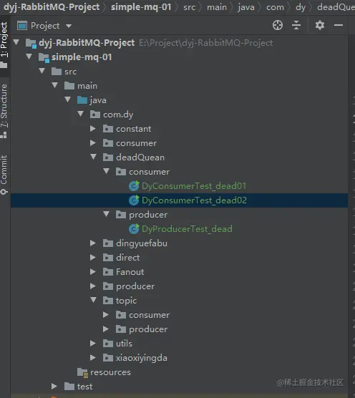The height and width of the screenshot is (398, 355).
Task: Expand the constant package
Action: (93, 129)
